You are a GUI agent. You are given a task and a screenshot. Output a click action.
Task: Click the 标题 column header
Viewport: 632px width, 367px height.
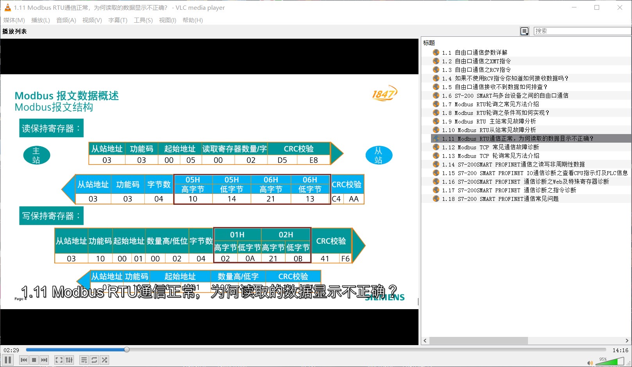(x=429, y=43)
